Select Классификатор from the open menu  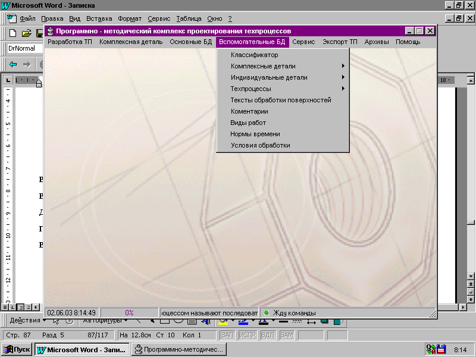coord(283,55)
